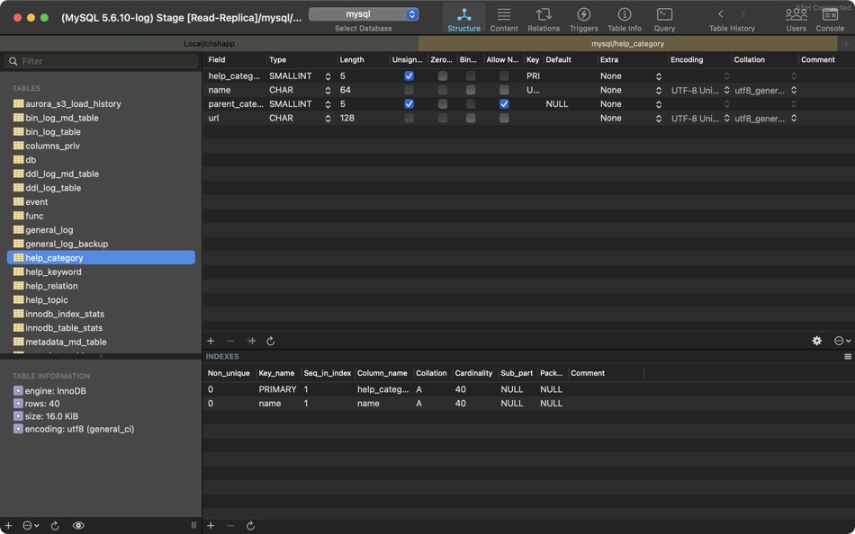This screenshot has height=534, width=855.
Task: Refresh the tables list
Action: pyautogui.click(x=55, y=526)
